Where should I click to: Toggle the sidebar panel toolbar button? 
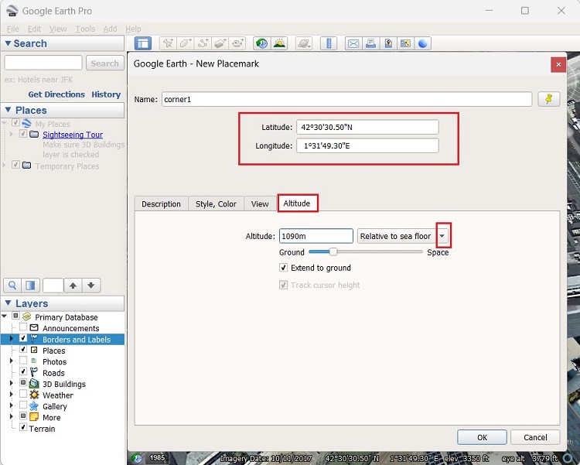coord(142,44)
